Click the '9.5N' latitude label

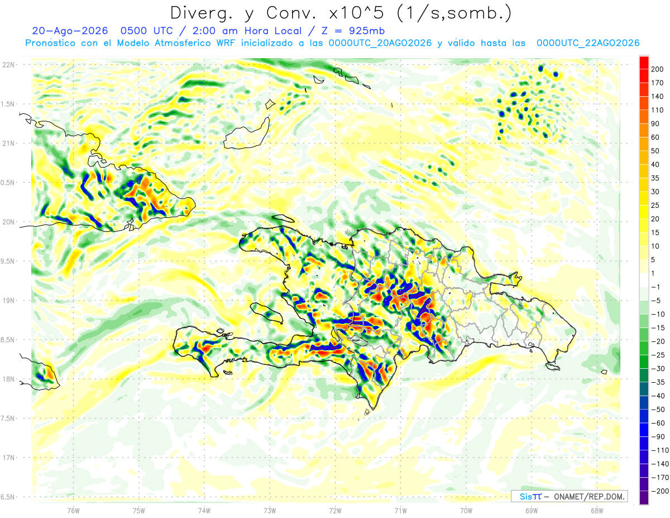[8, 261]
